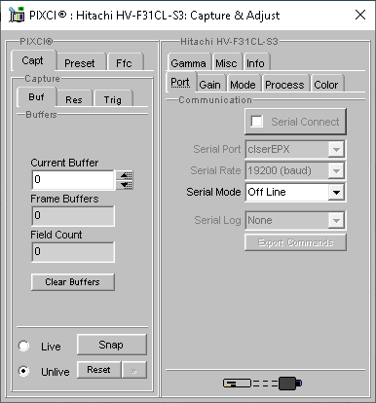Increment Current Buffer with up arrow
The width and height of the screenshot is (376, 403).
pos(126,175)
